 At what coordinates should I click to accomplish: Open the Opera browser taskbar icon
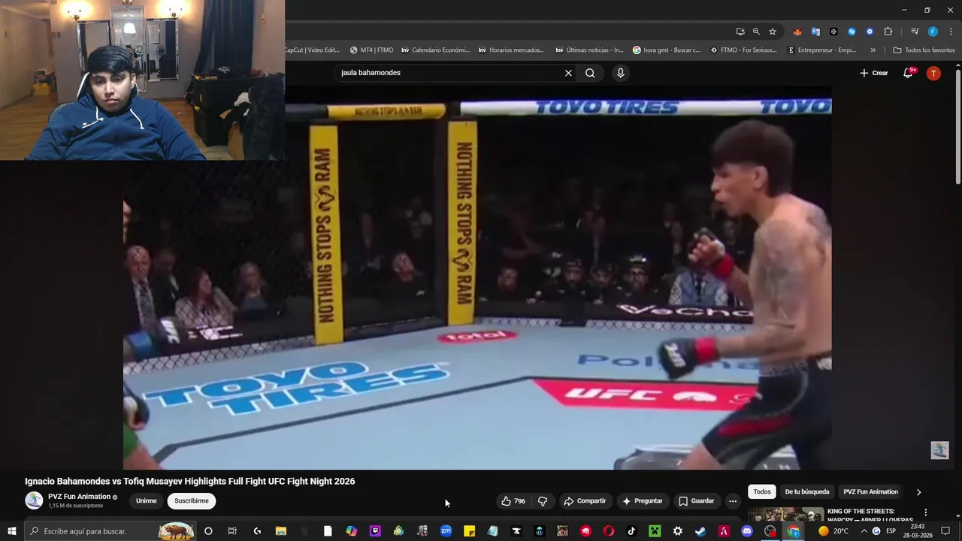pos(608,531)
